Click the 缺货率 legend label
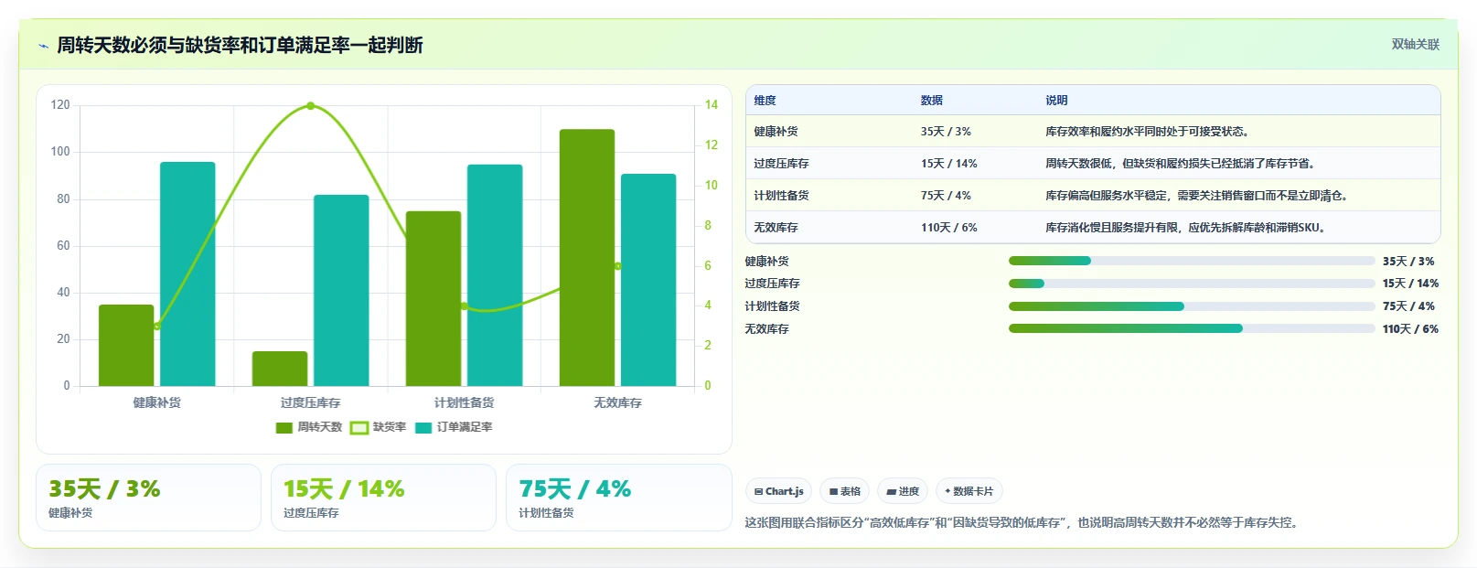1477x568 pixels. point(389,427)
